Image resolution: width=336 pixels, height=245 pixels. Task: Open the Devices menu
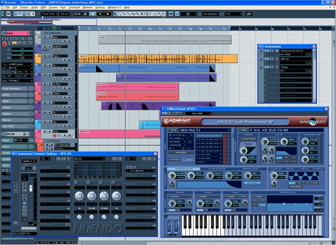pyautogui.click(x=100, y=7)
